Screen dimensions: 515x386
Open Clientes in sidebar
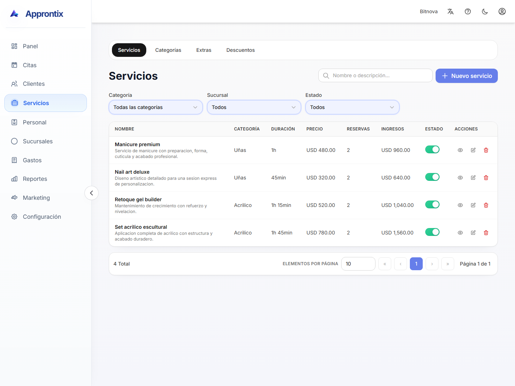pyautogui.click(x=45, y=84)
